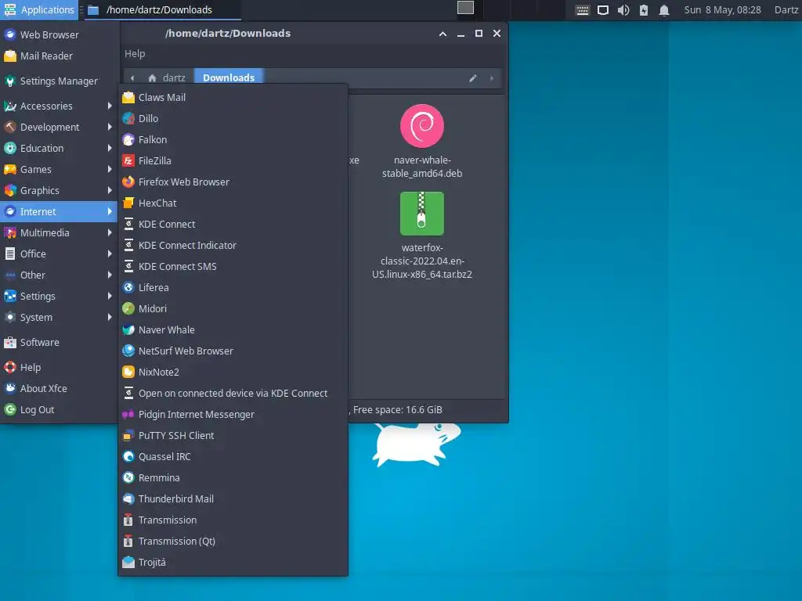
Task: Launch KDE Connect entry
Action: (x=233, y=224)
